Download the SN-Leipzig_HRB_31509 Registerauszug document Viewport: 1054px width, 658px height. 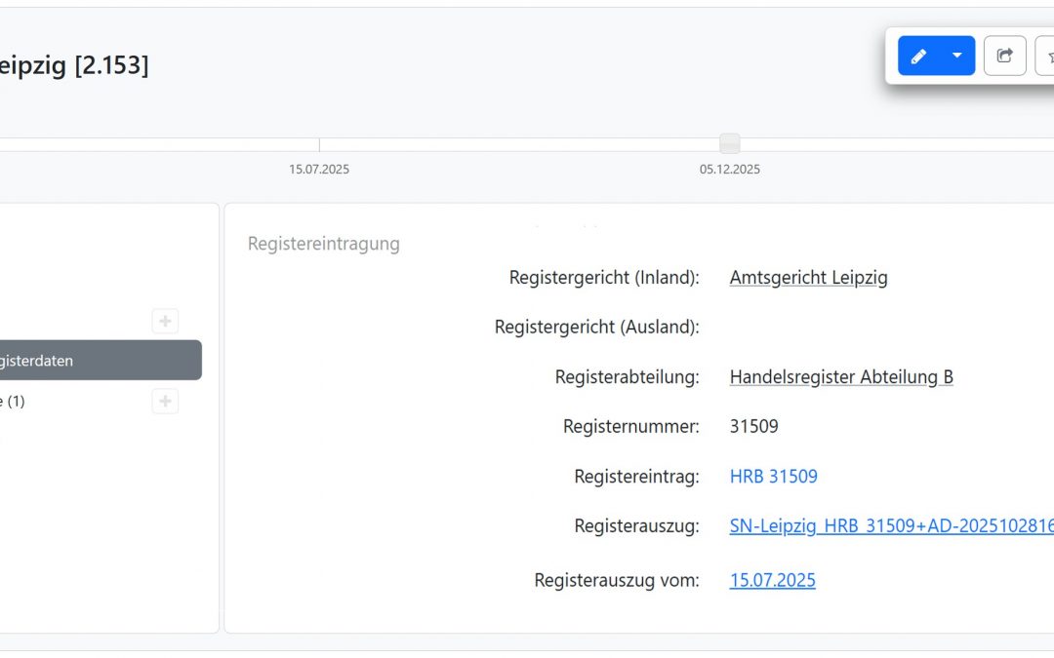tap(888, 525)
